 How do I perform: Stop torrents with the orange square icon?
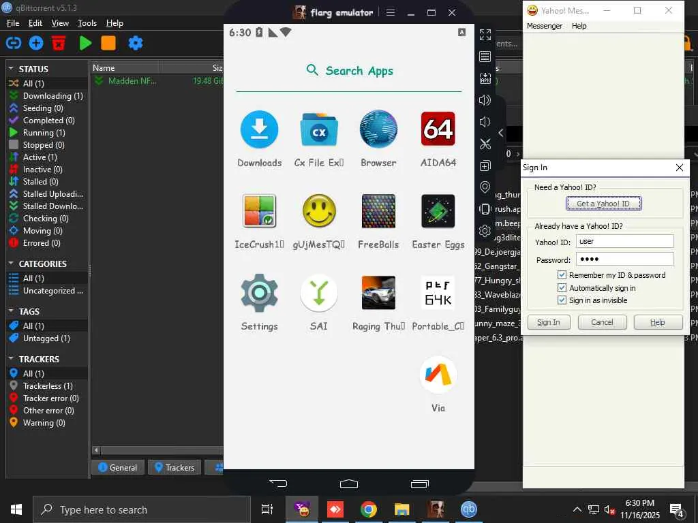(108, 43)
